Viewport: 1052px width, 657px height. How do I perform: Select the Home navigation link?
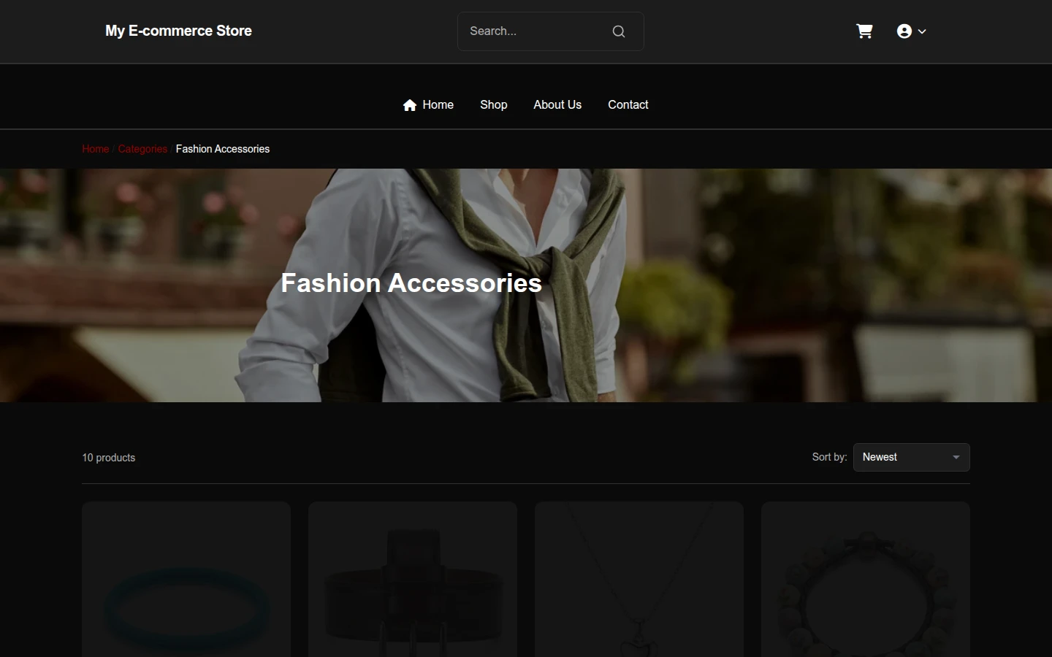coord(428,105)
